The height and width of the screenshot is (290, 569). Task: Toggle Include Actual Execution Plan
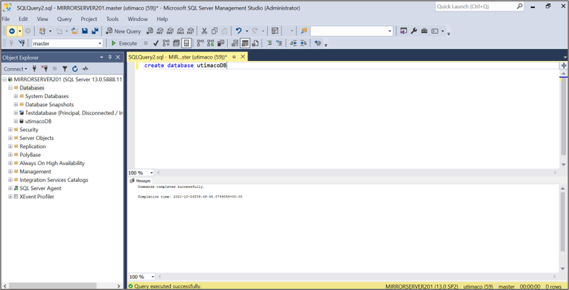(x=201, y=43)
